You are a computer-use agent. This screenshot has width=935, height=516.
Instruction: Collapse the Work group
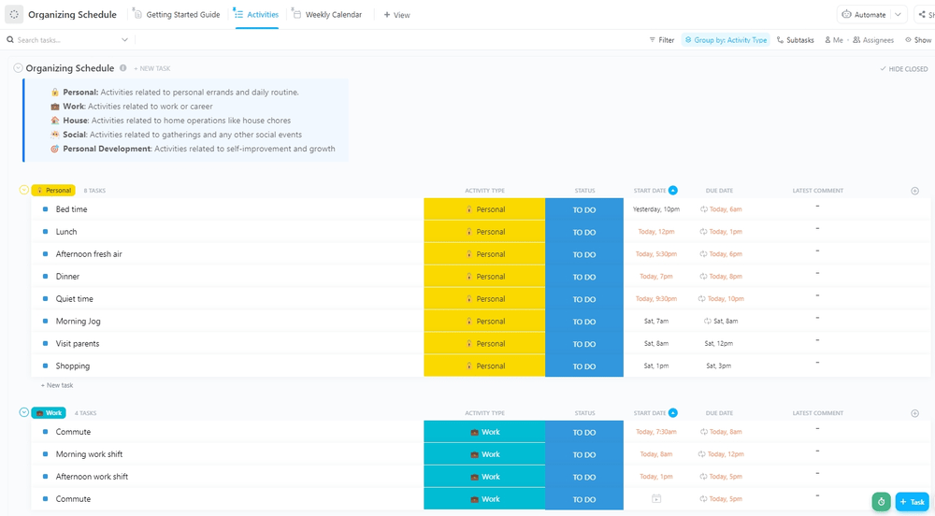click(x=24, y=412)
